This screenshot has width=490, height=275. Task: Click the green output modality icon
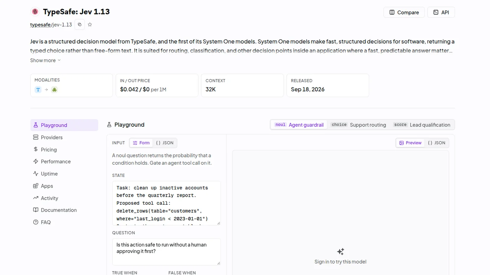54,90
